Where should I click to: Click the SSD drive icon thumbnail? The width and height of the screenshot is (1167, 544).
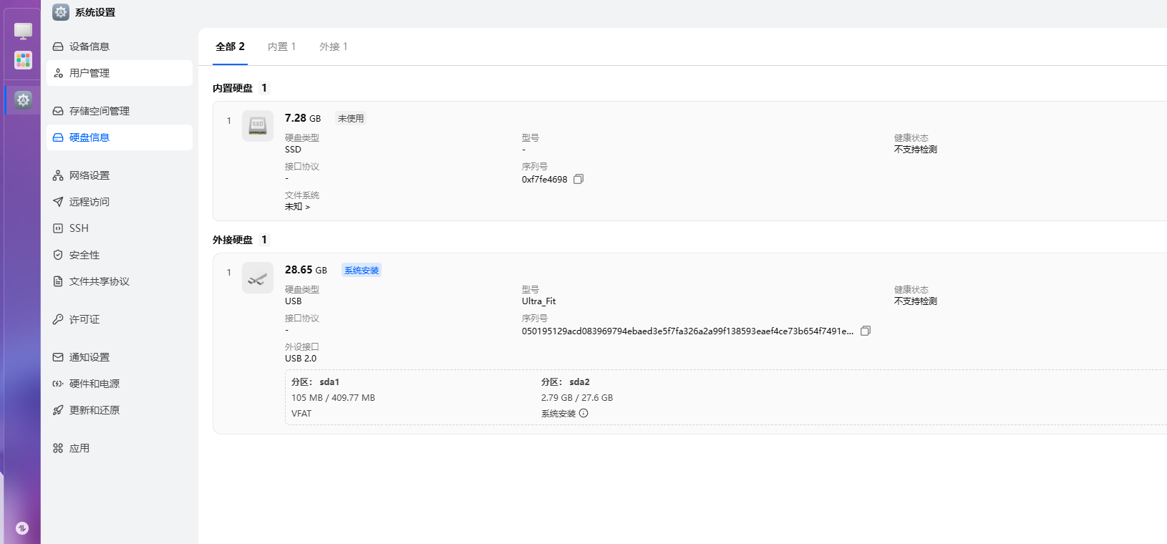(257, 126)
